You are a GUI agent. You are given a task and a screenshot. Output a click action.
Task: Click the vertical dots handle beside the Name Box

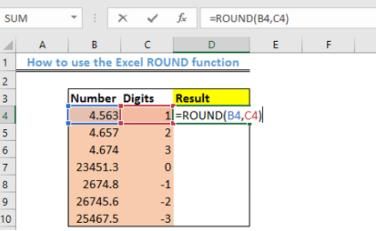pyautogui.click(x=95, y=18)
